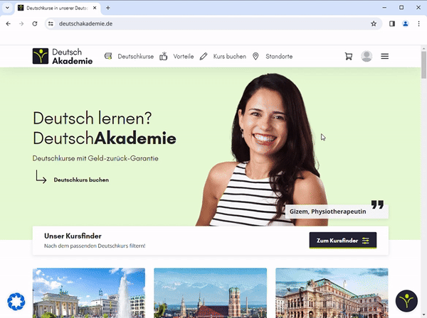Close the Deutschkurse browser tab

(x=95, y=8)
